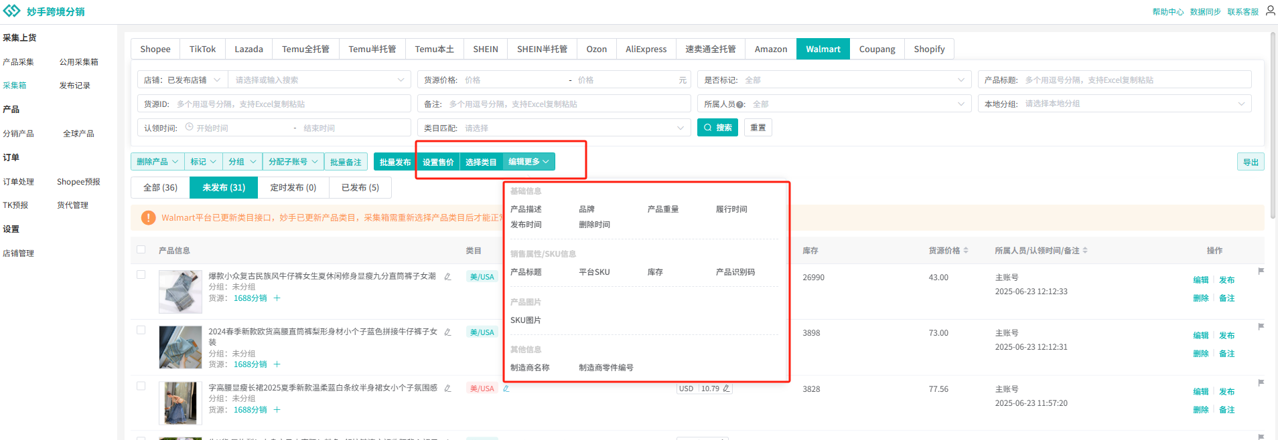
Task: Click the 重置 reset button
Action: 758,128
